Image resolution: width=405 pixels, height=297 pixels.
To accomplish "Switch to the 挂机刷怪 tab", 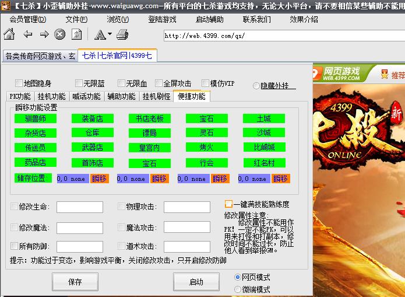I will click(x=156, y=96).
